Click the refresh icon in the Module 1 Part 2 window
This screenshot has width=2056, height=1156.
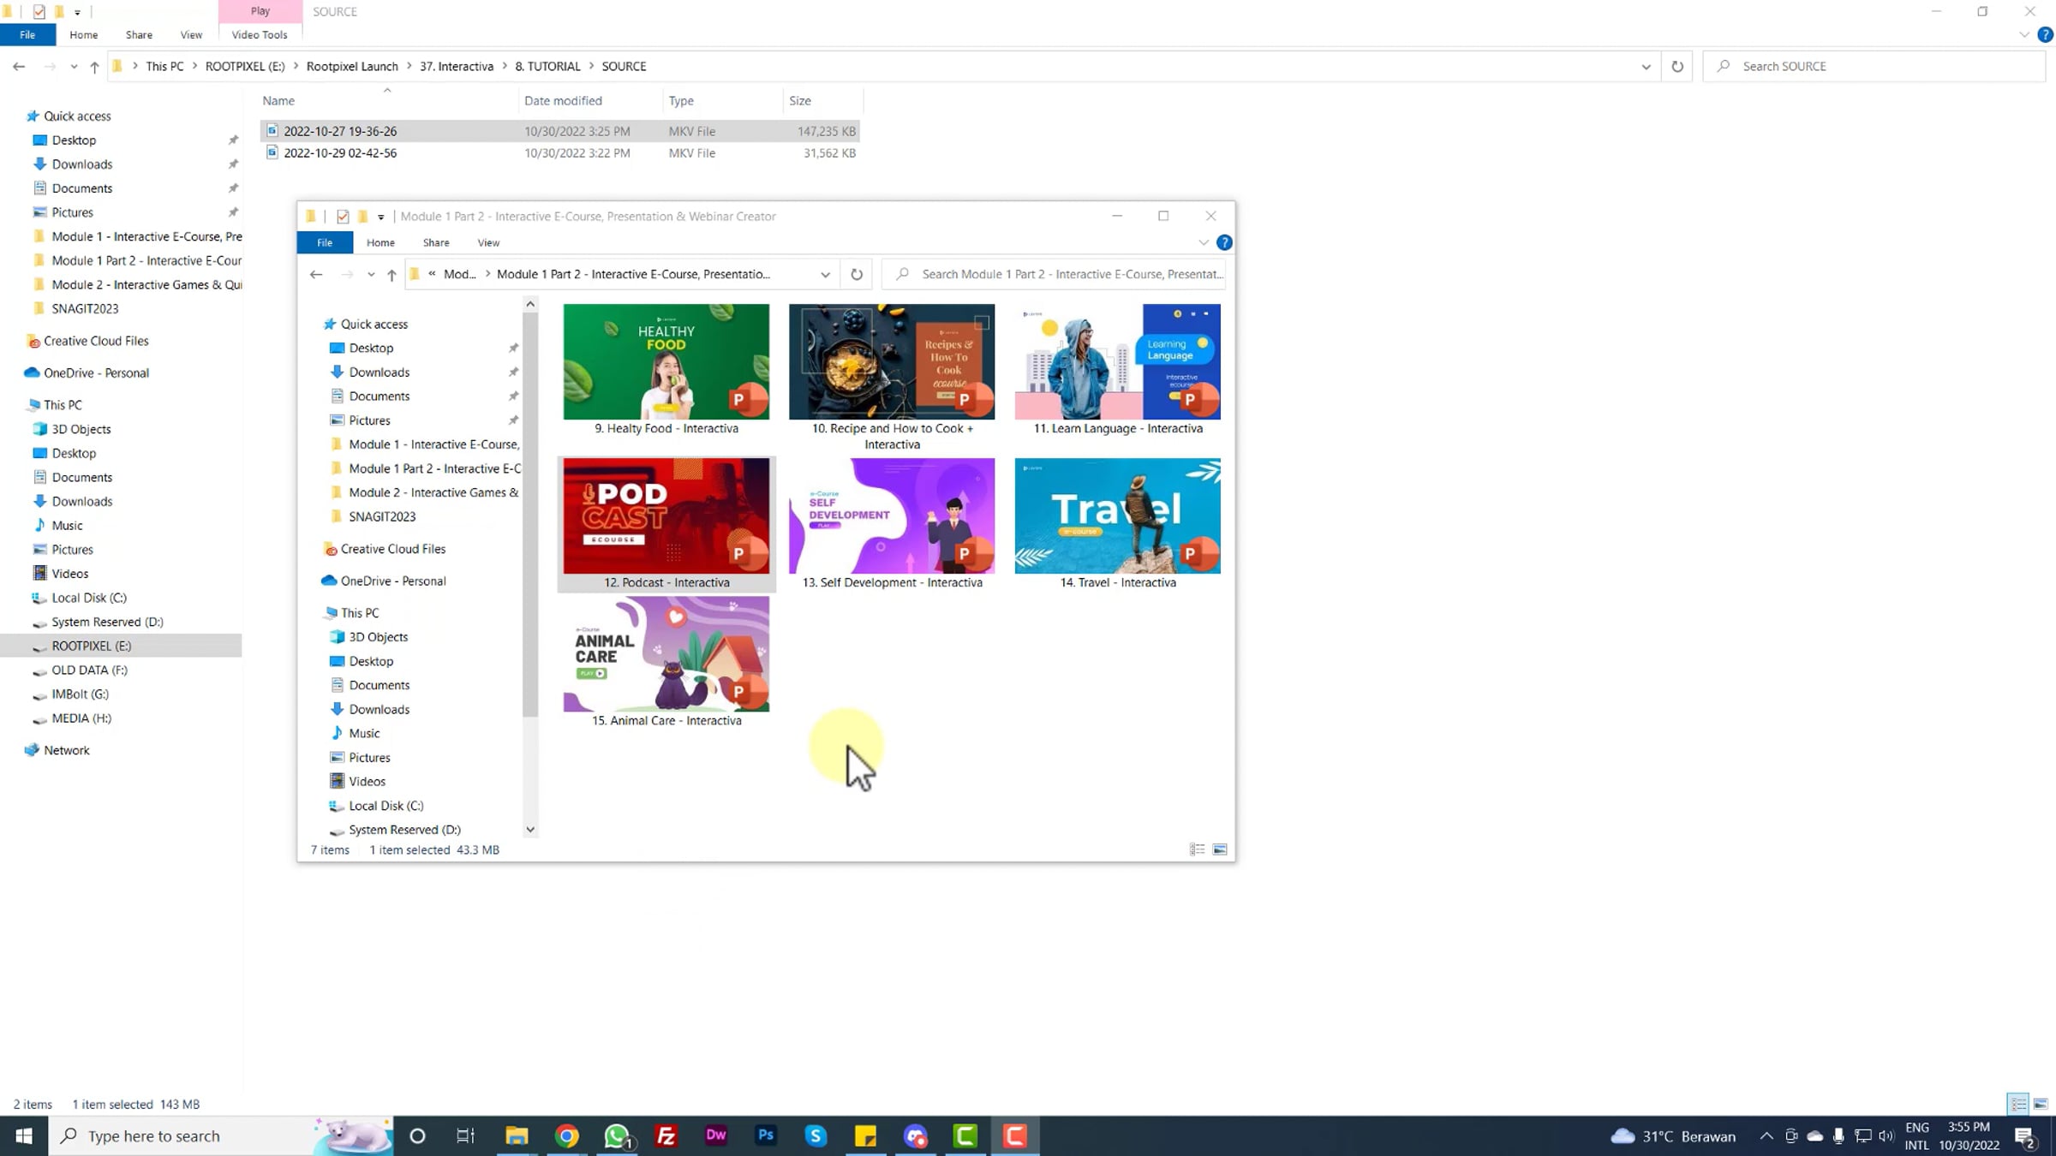point(856,274)
